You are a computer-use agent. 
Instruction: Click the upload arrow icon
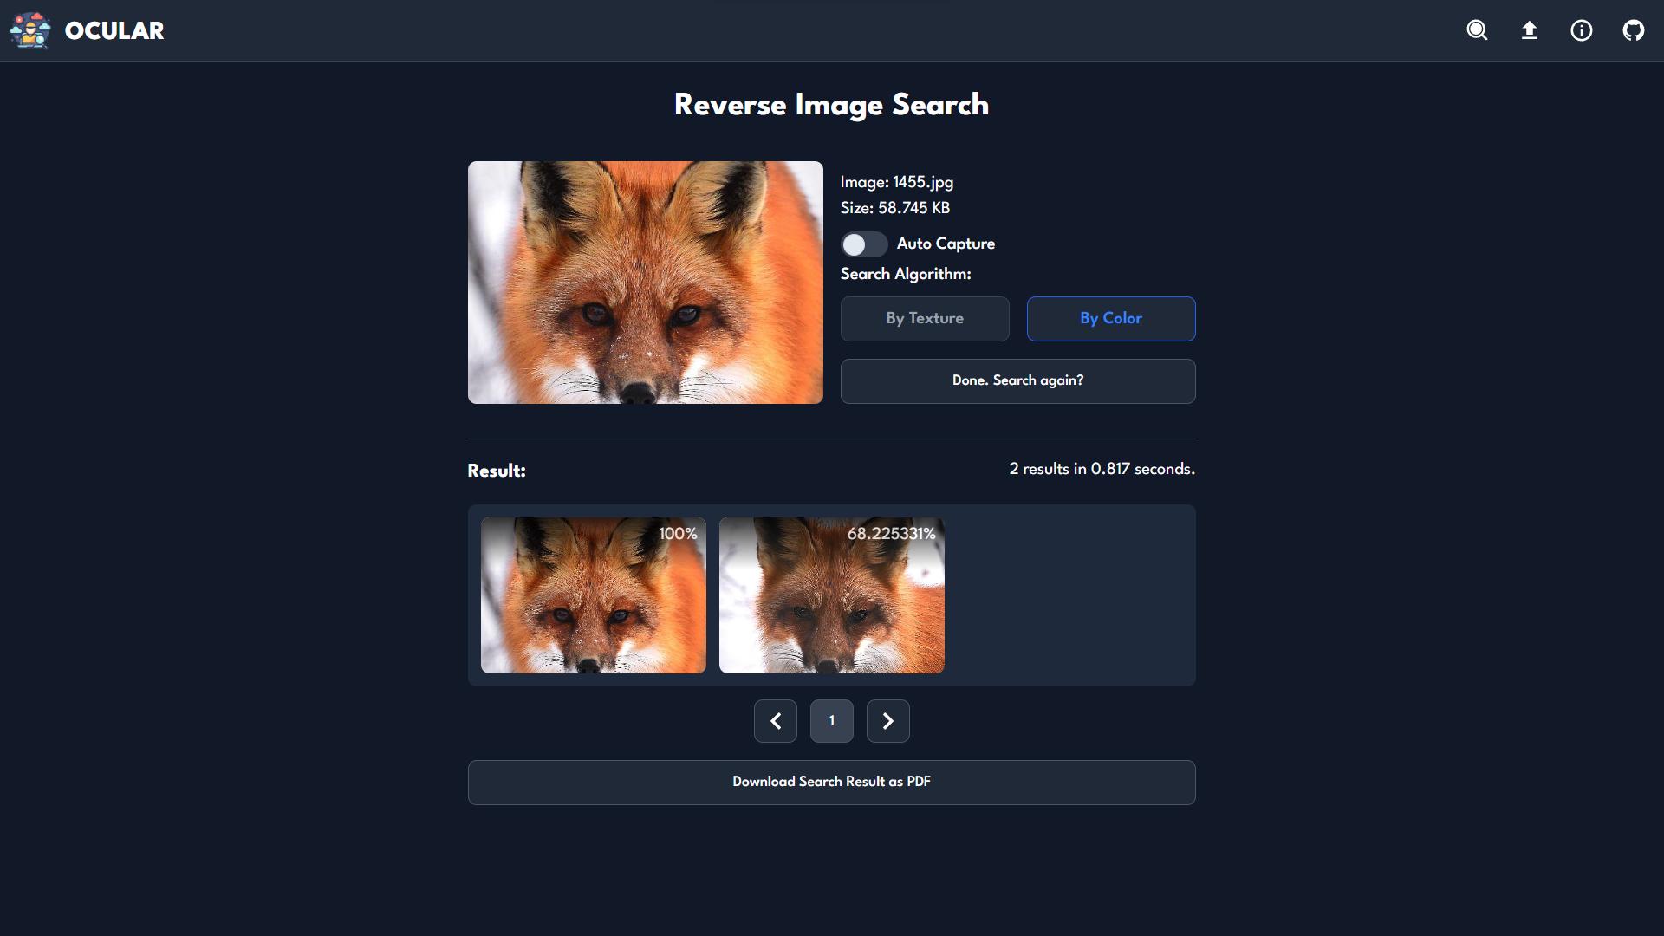pyautogui.click(x=1530, y=30)
